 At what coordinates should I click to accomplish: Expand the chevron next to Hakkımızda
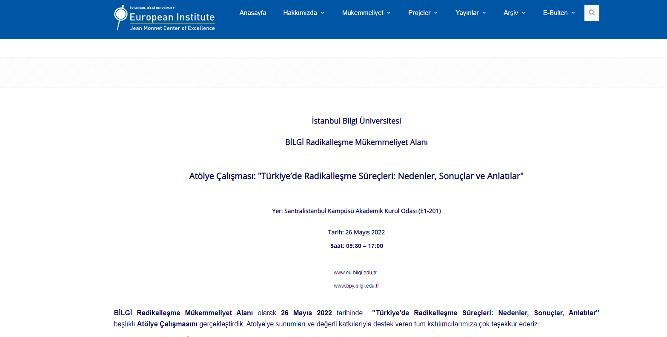click(x=322, y=13)
